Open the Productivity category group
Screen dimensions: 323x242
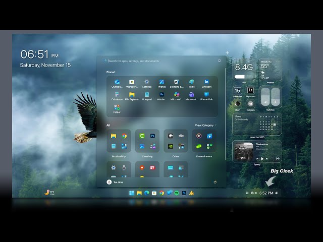[x=119, y=141]
